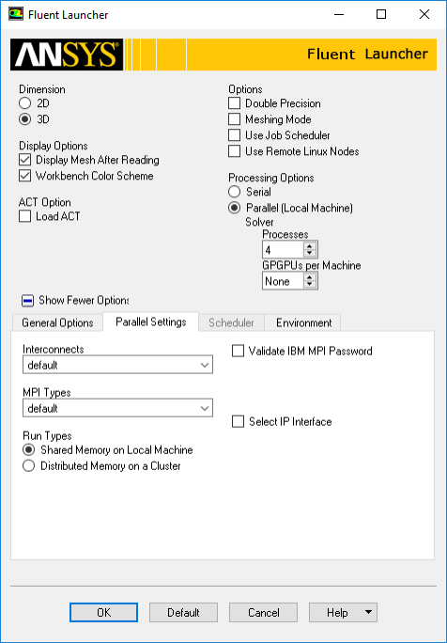Click the OK button
Screen dimensions: 447x643
[103, 613]
